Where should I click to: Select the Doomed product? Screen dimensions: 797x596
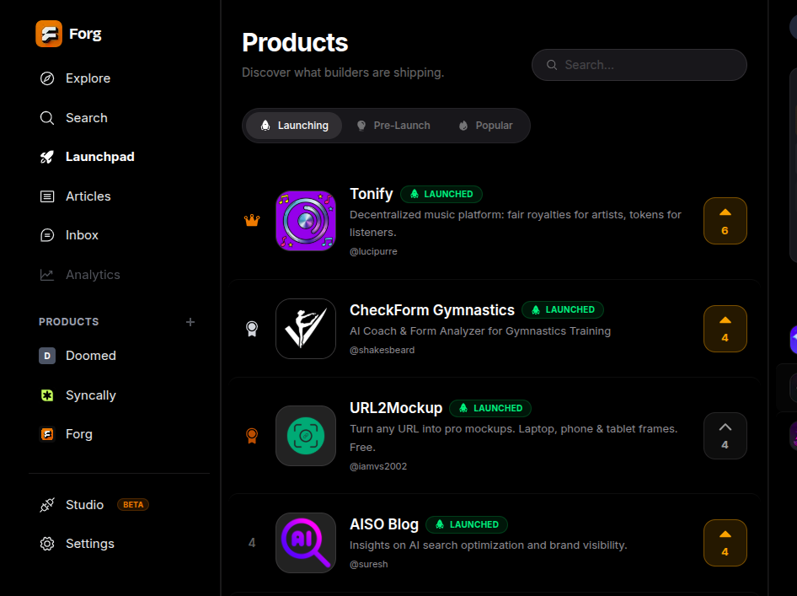(x=90, y=356)
